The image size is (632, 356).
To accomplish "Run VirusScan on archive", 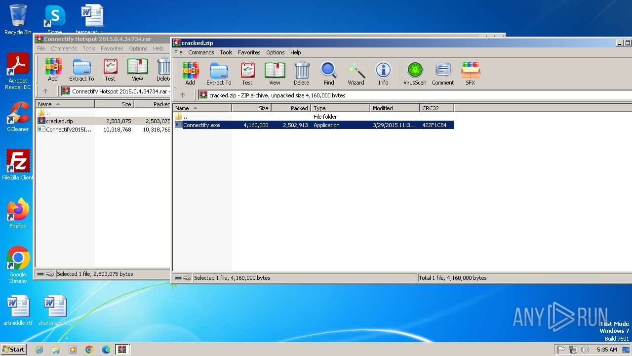I will (x=415, y=73).
